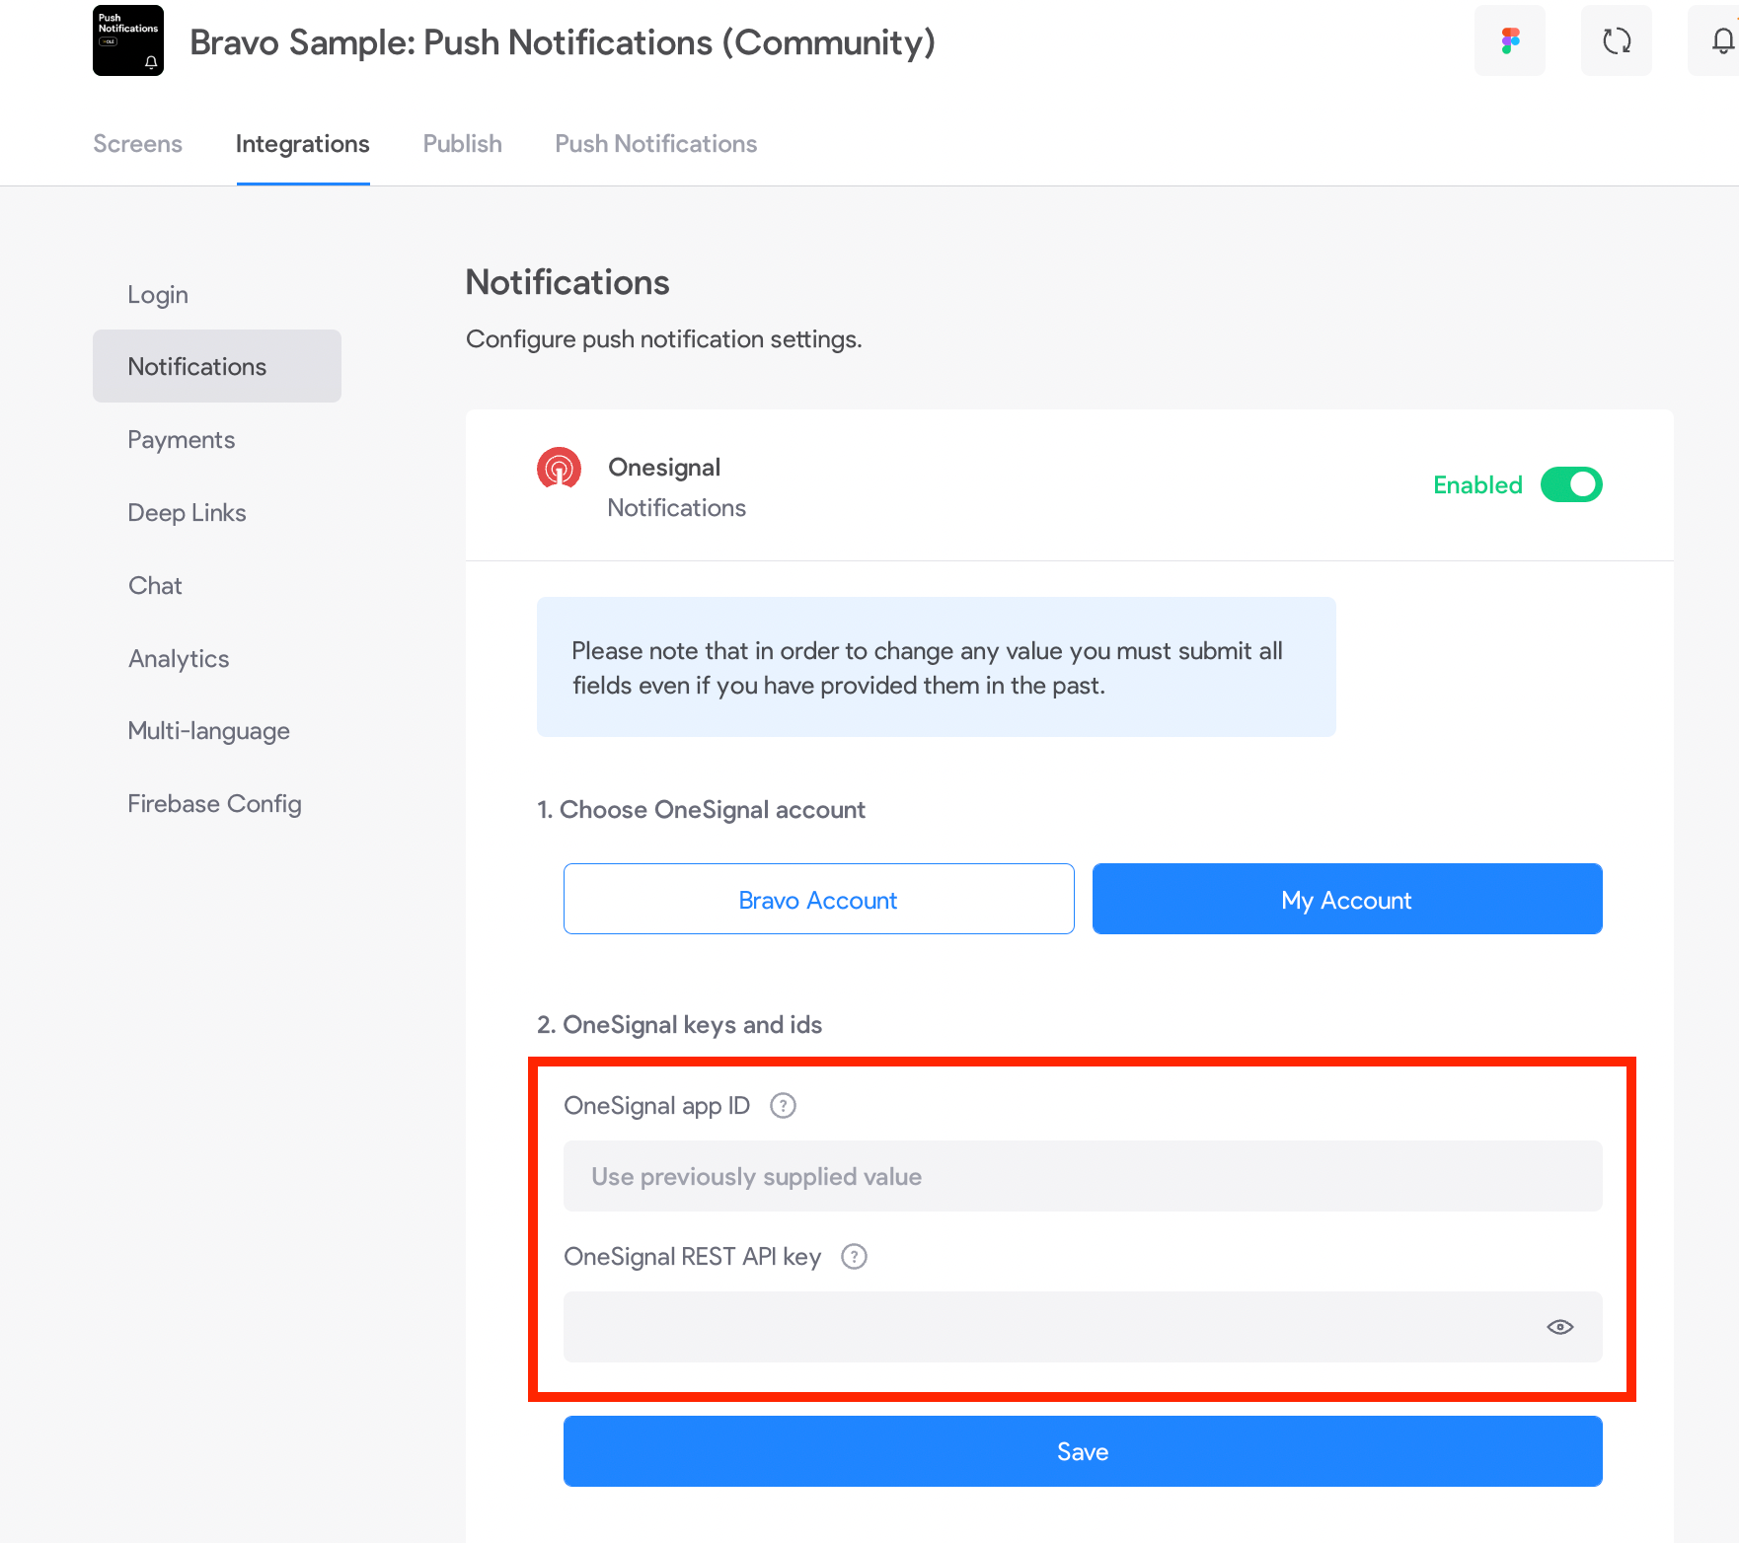The width and height of the screenshot is (1739, 1543).
Task: Focus the OneSignal REST API key field
Action: (x=1083, y=1327)
